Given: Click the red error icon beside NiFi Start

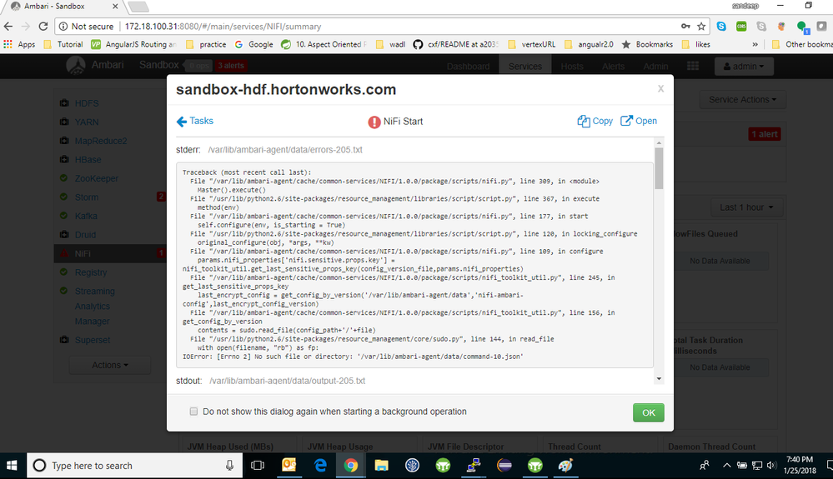Looking at the screenshot, I should pyautogui.click(x=374, y=122).
